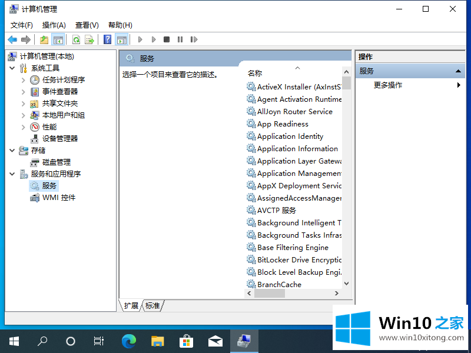Viewport: 471px width, 353px height.
Task: Click the second play arrow toolbar icon
Action: click(x=154, y=39)
